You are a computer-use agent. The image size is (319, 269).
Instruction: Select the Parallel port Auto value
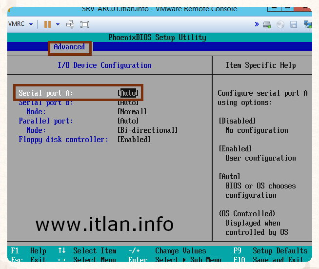pyautogui.click(x=128, y=121)
